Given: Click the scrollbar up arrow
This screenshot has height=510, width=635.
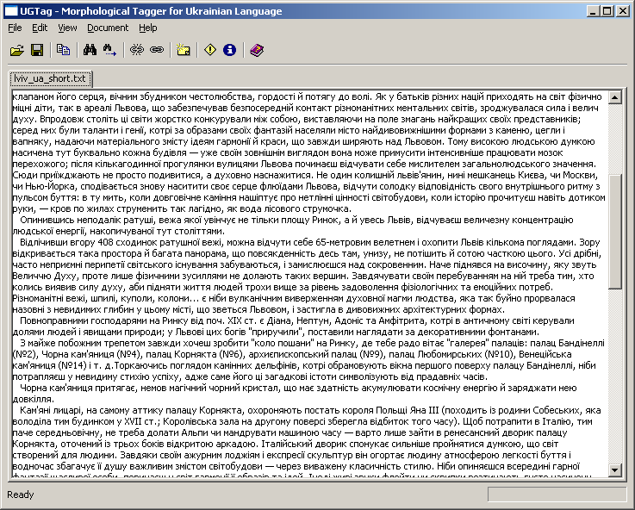Looking at the screenshot, I should [x=614, y=97].
